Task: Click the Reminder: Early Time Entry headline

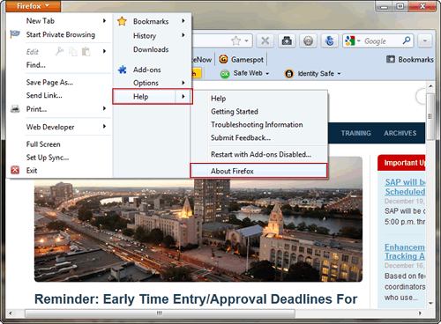Action: [x=196, y=299]
